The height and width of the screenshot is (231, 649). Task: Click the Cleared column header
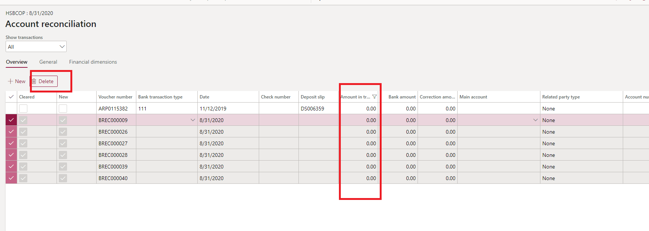[37, 97]
